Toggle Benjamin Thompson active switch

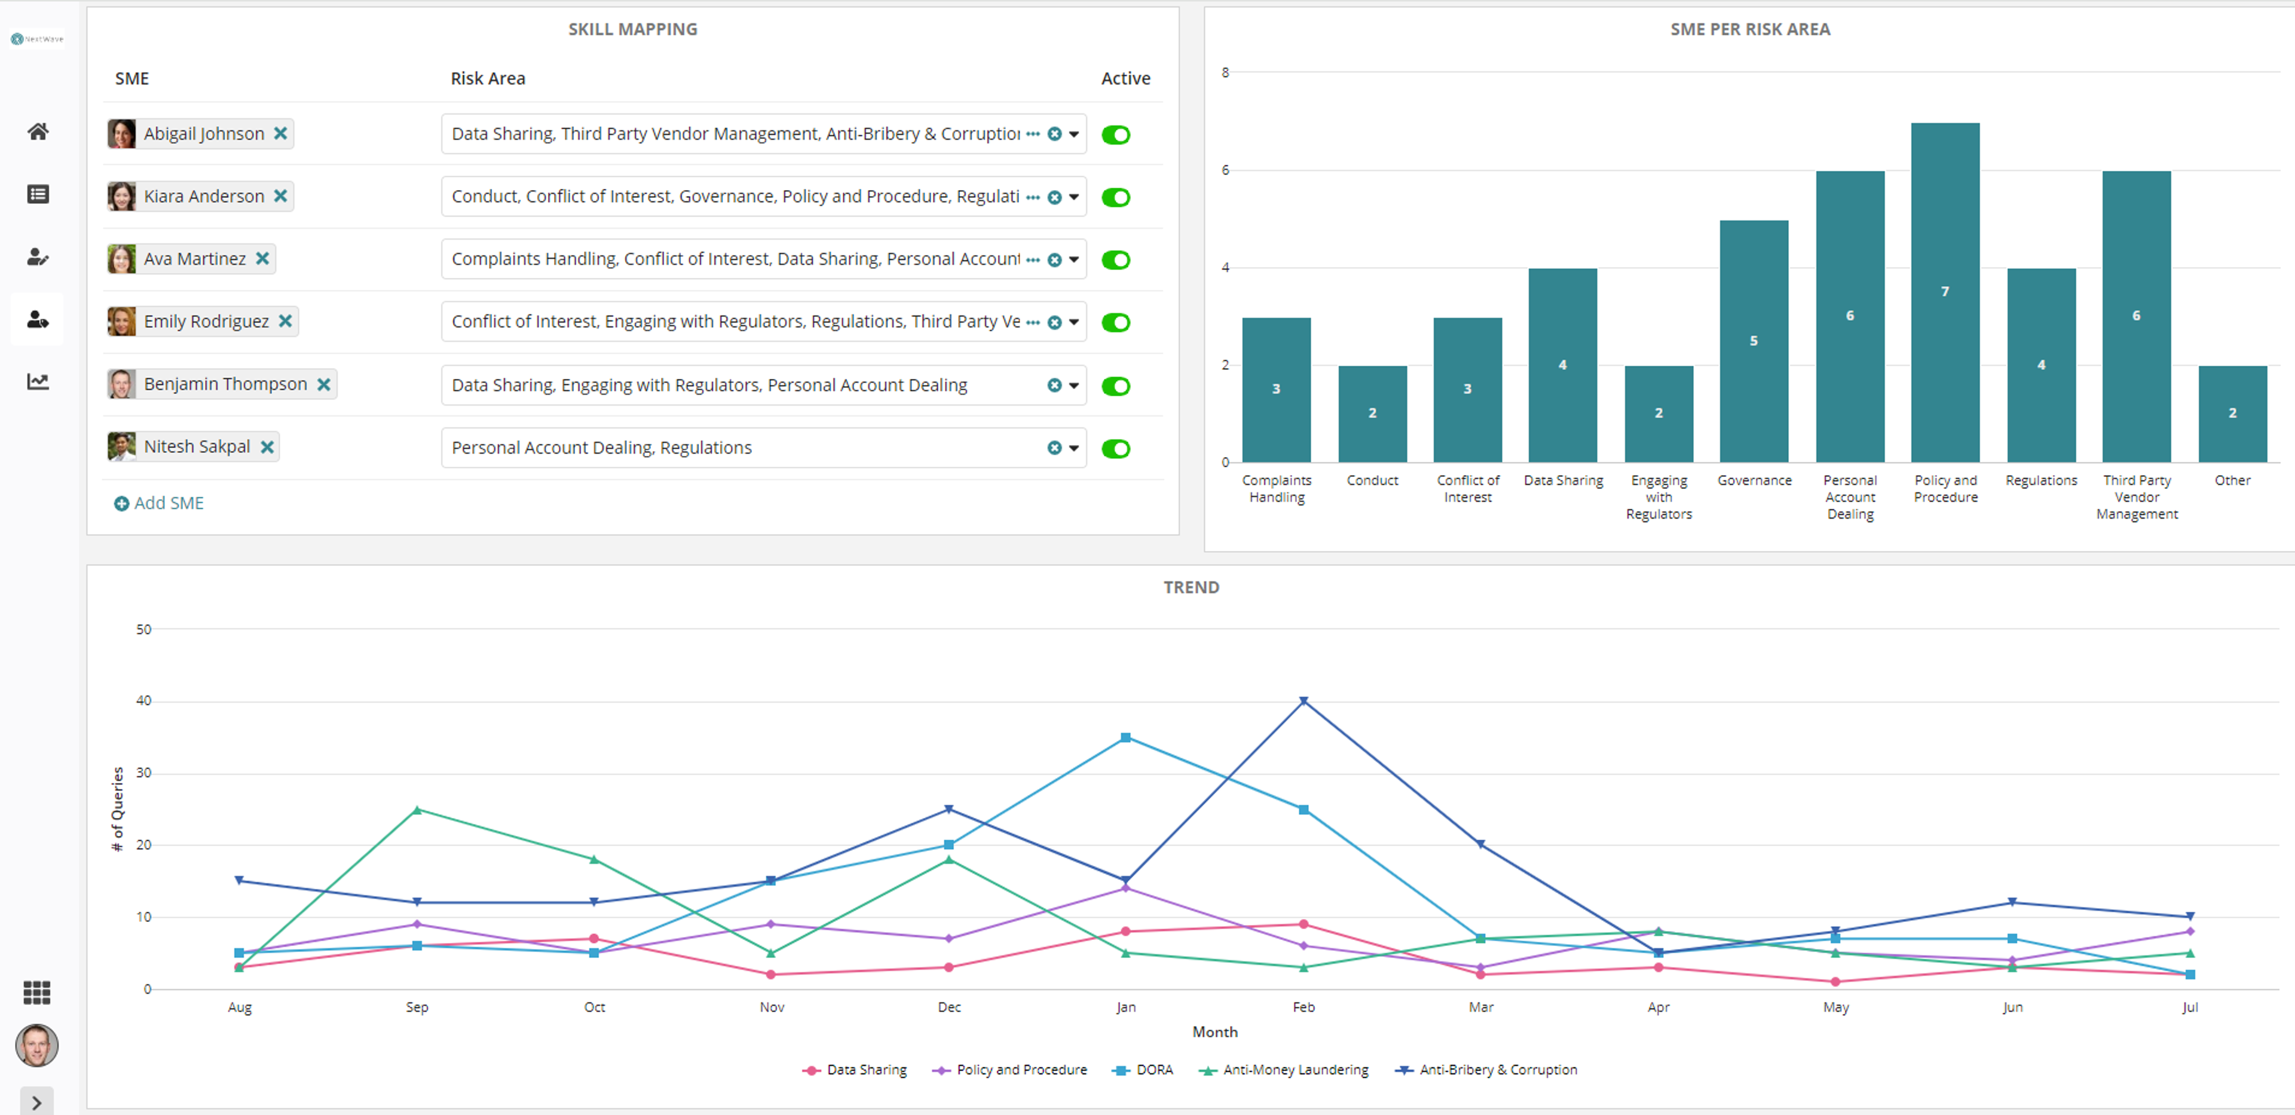(x=1115, y=385)
